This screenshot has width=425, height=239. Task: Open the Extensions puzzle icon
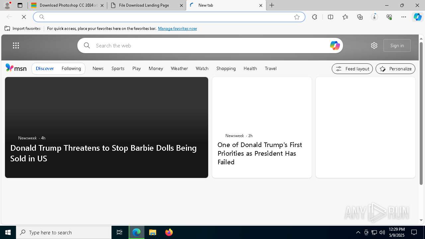[x=314, y=17]
